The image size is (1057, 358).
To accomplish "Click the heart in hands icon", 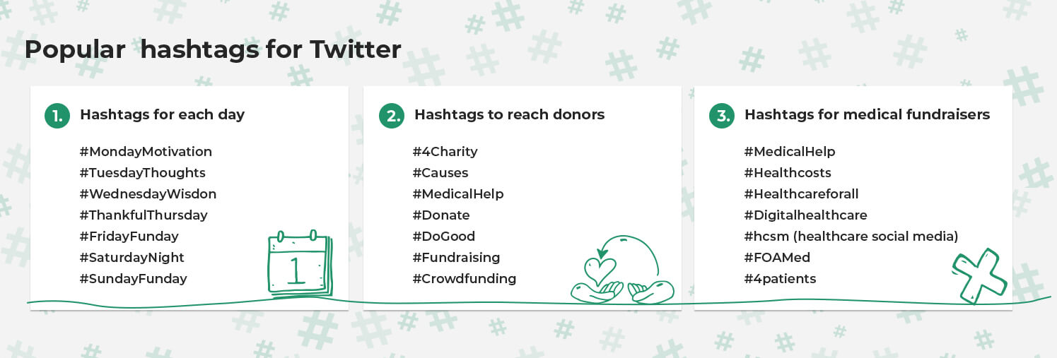I will click(x=621, y=270).
